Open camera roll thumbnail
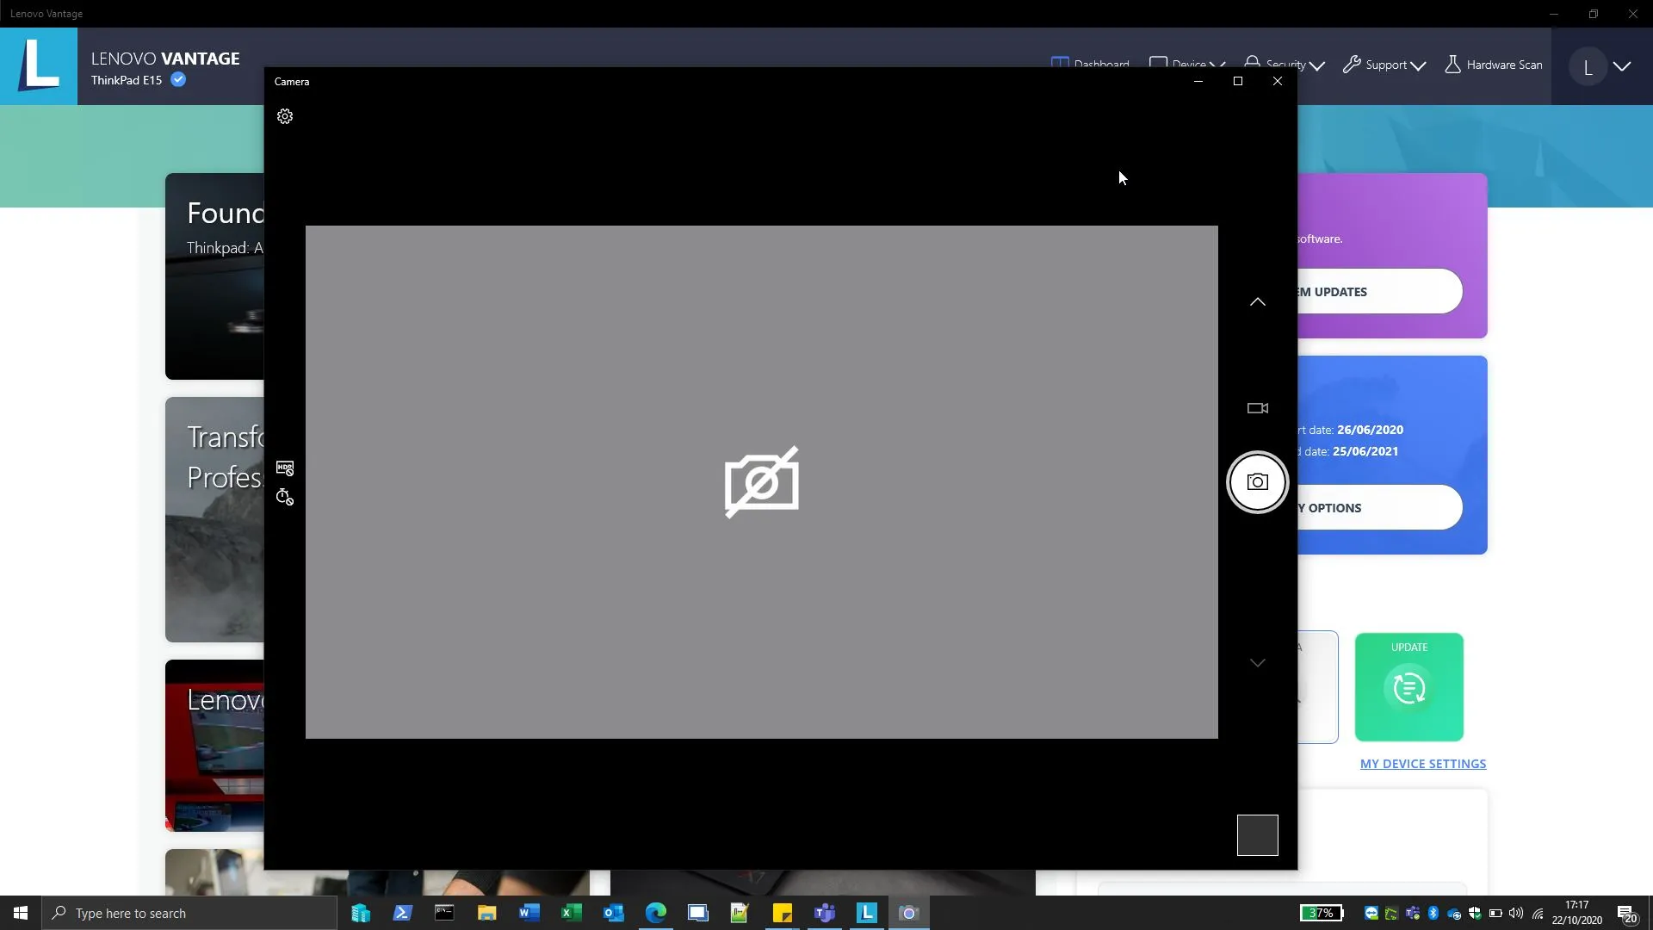The height and width of the screenshot is (930, 1653). tap(1257, 834)
